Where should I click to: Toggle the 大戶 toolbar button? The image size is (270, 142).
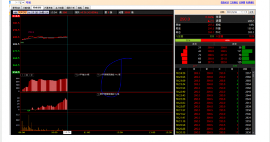pyautogui.click(x=21, y=13)
